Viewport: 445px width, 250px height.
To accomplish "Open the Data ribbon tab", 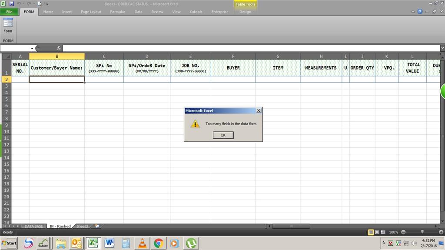I will tap(139, 12).
